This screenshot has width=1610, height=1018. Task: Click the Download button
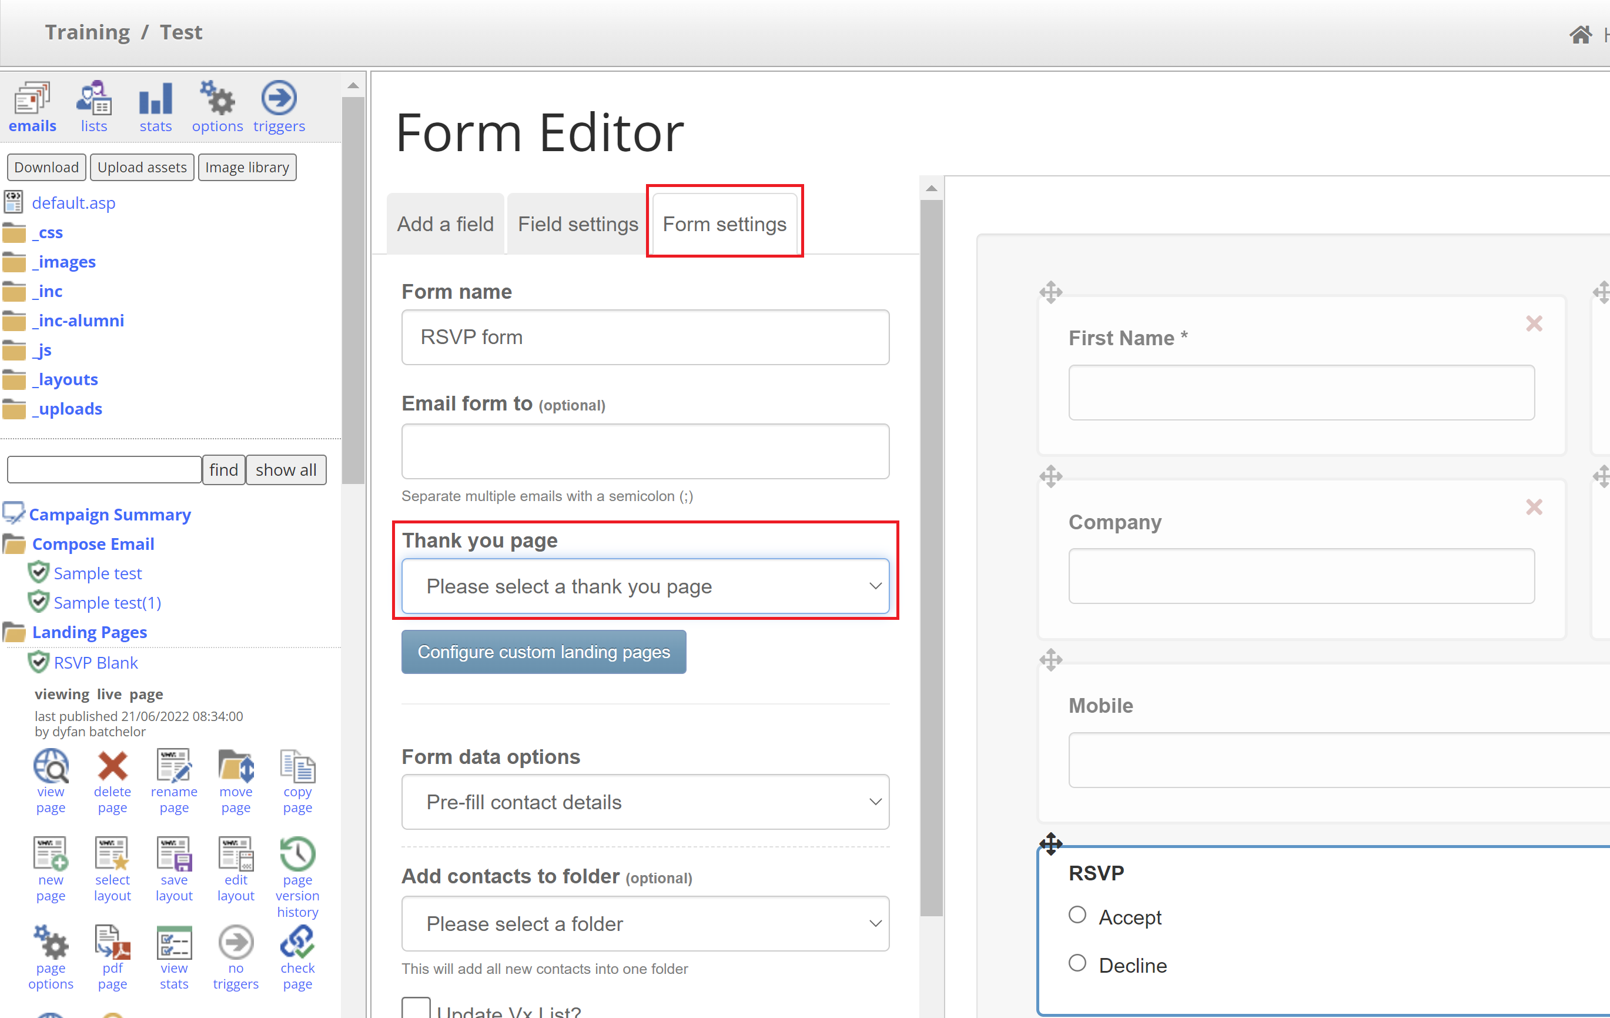(x=46, y=167)
